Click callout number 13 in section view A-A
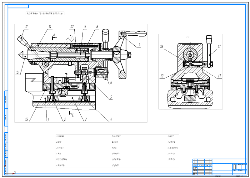This screenshot has height=178, width=250. tap(162, 76)
